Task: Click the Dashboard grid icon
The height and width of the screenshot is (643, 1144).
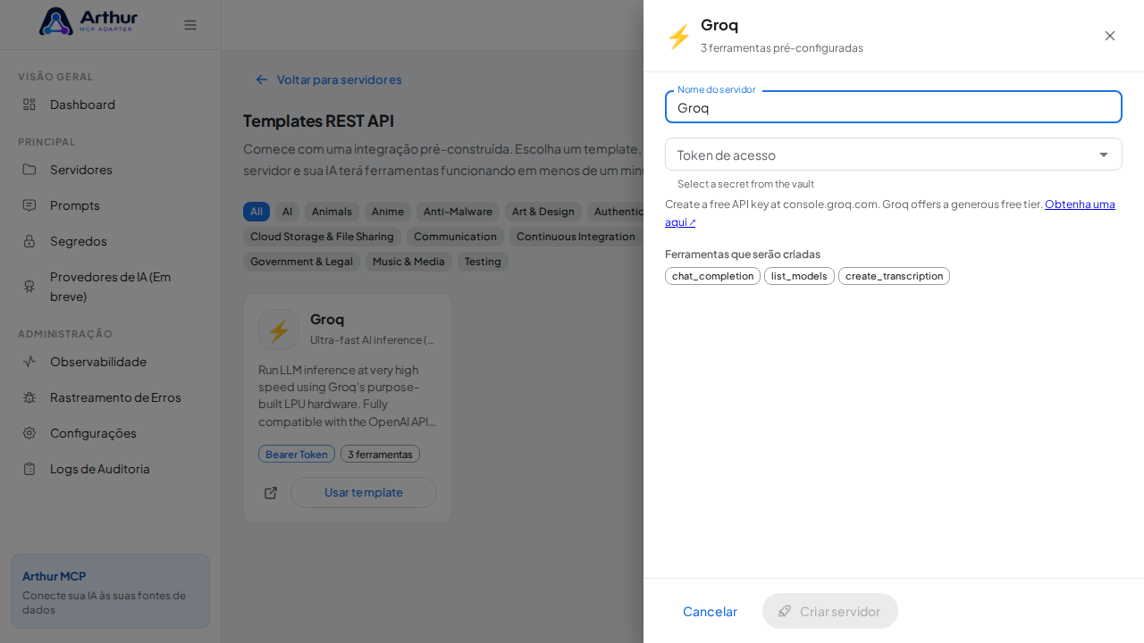Action: [x=29, y=104]
